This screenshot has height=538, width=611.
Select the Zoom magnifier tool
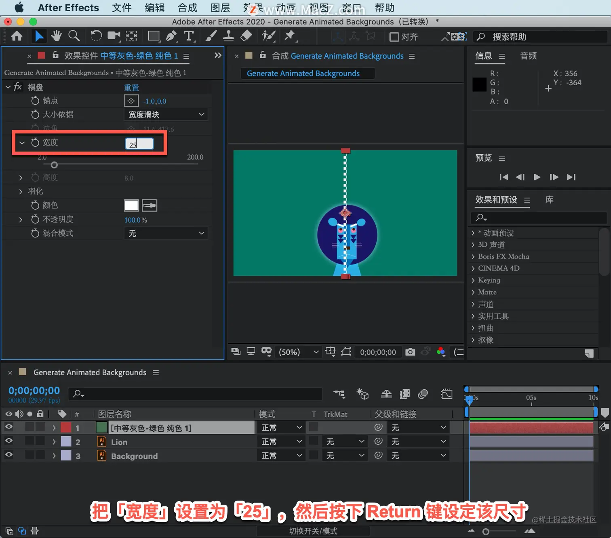(x=74, y=36)
